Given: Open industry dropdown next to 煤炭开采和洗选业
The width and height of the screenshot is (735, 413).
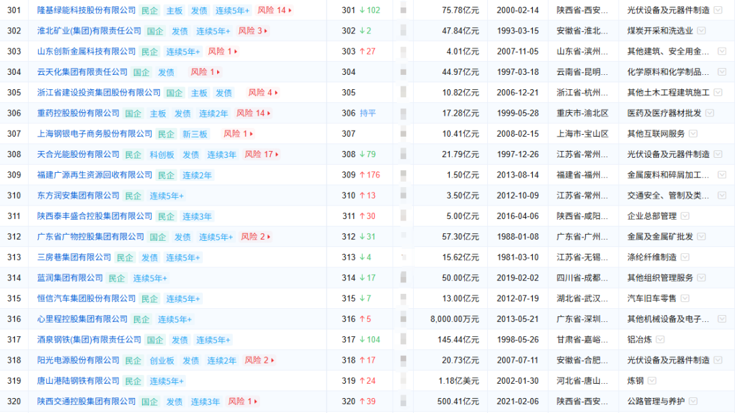Looking at the screenshot, I should [x=701, y=31].
